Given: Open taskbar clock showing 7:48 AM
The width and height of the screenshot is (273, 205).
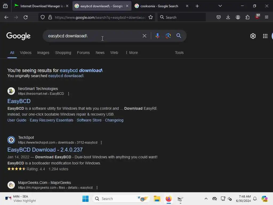Looking at the screenshot, I should tap(243, 199).
